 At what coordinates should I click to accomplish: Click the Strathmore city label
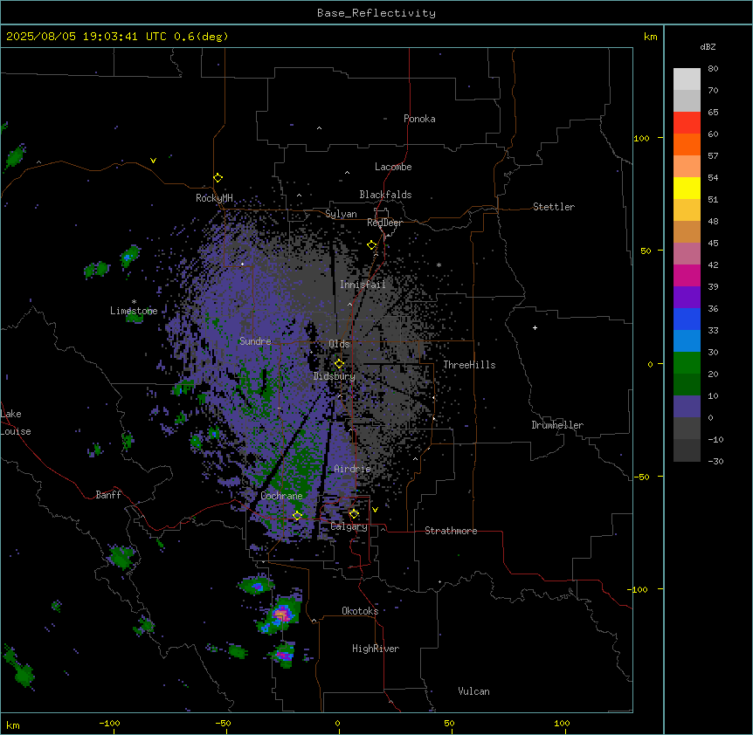[451, 531]
